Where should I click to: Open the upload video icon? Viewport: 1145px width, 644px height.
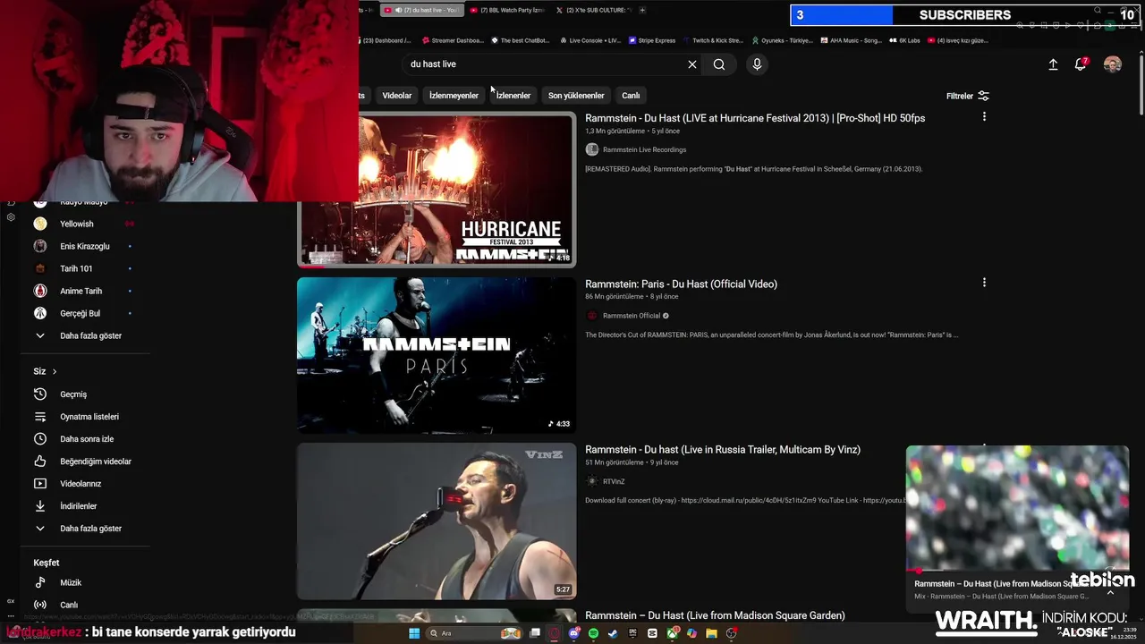tap(1053, 64)
